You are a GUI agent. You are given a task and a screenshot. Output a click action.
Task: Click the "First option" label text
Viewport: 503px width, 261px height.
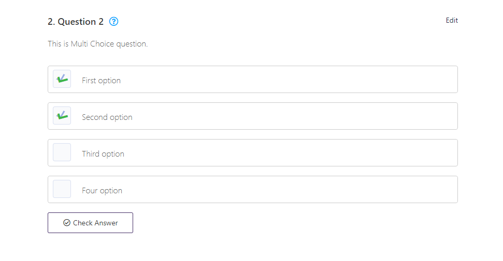(101, 81)
